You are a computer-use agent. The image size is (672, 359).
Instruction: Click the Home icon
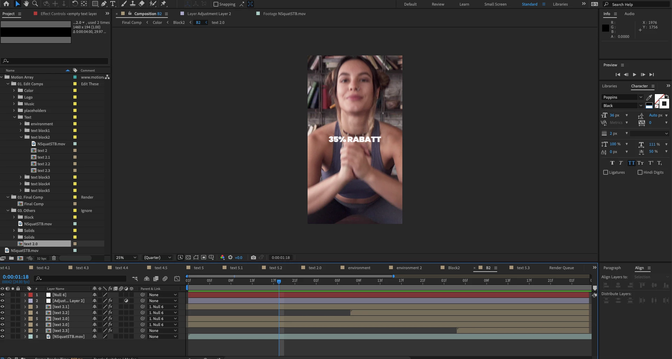[6, 4]
